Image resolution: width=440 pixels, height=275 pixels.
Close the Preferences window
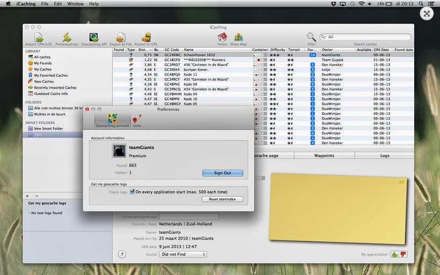[x=87, y=109]
